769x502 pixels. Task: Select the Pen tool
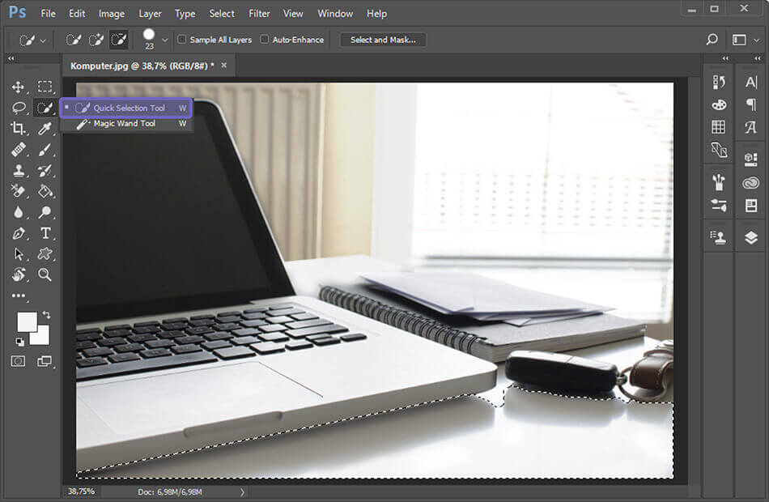point(18,233)
